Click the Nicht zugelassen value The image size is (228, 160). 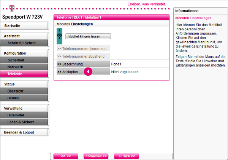tap(125, 72)
